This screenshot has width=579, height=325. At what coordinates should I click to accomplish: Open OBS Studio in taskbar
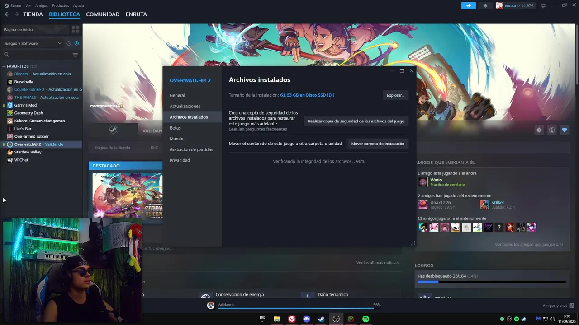click(336, 319)
